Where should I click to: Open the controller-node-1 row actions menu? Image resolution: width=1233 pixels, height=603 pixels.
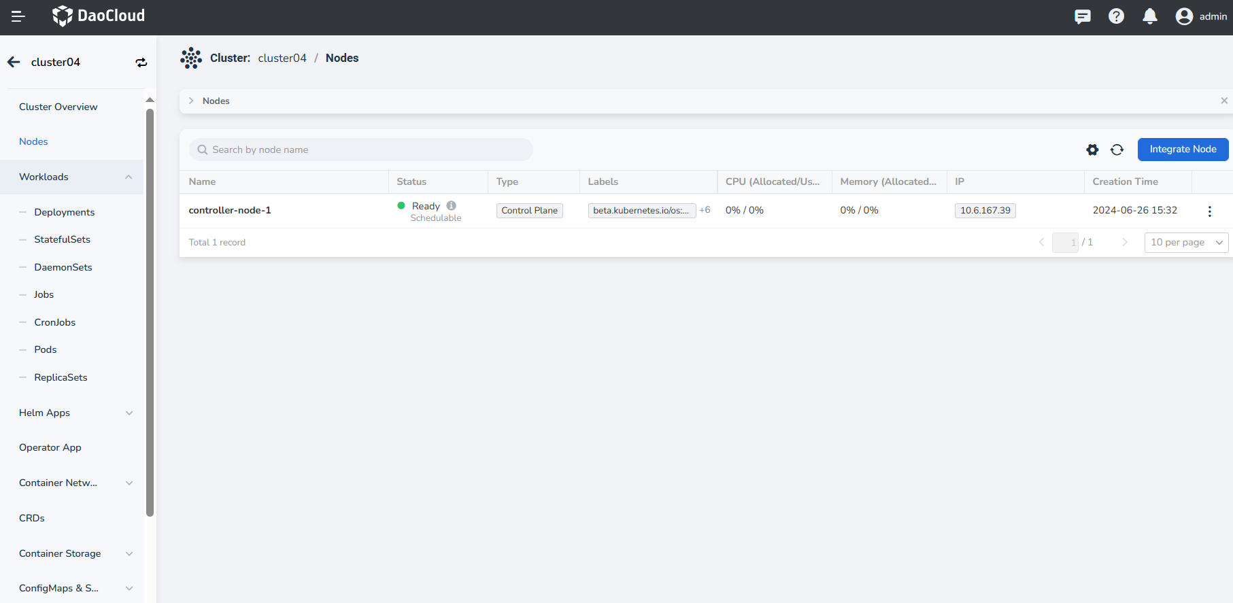tap(1209, 211)
